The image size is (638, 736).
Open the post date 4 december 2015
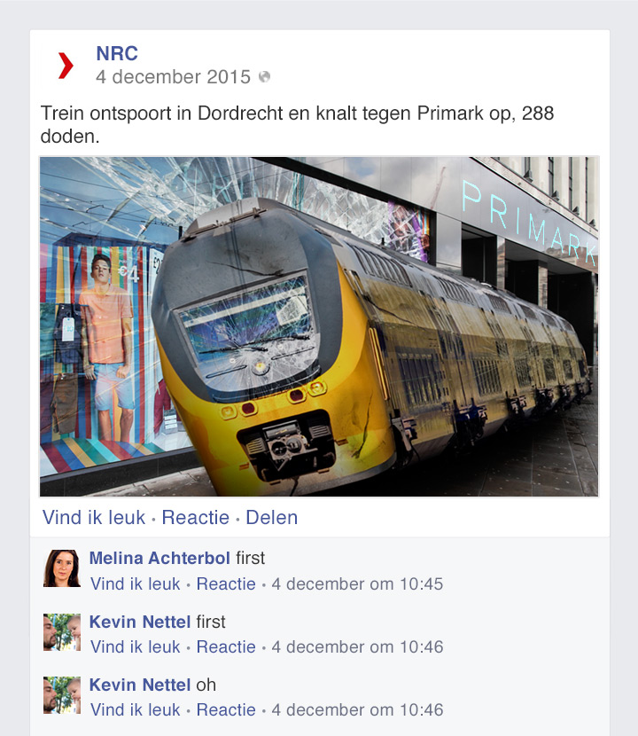point(173,77)
